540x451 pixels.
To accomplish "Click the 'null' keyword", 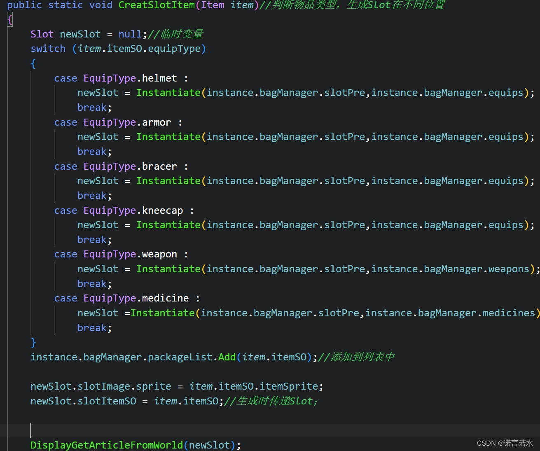I will pos(130,34).
